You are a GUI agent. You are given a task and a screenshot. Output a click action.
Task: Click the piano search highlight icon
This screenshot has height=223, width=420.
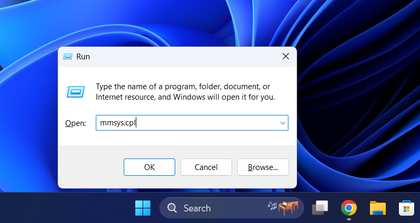(284, 208)
